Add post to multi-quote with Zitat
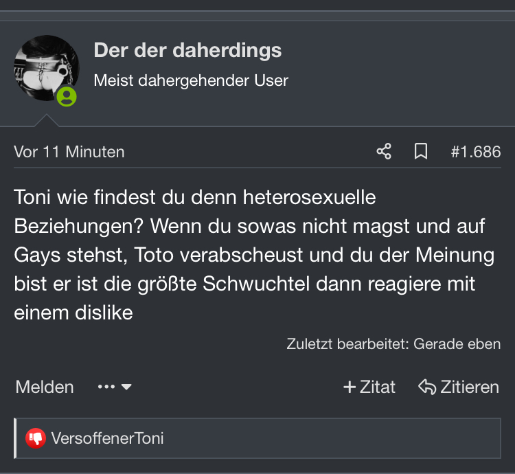The width and height of the screenshot is (515, 474). (369, 387)
